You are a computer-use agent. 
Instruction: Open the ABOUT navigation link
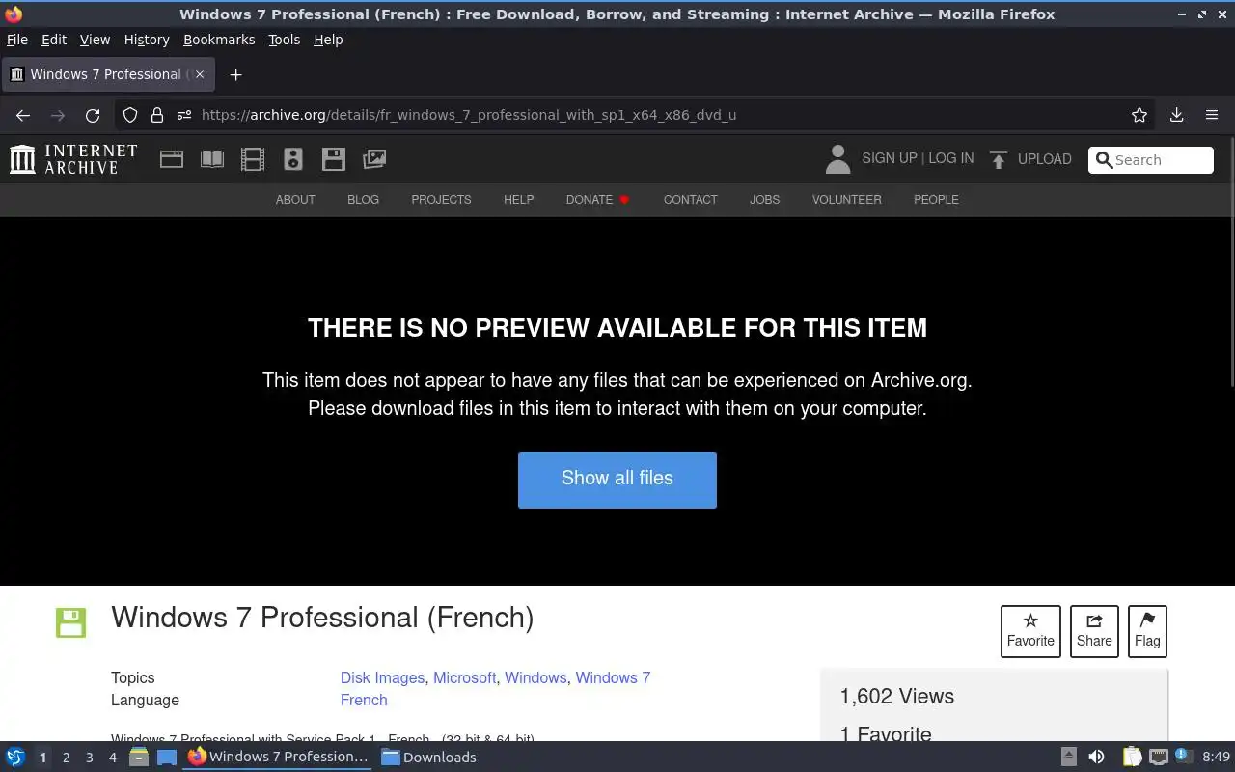(295, 200)
